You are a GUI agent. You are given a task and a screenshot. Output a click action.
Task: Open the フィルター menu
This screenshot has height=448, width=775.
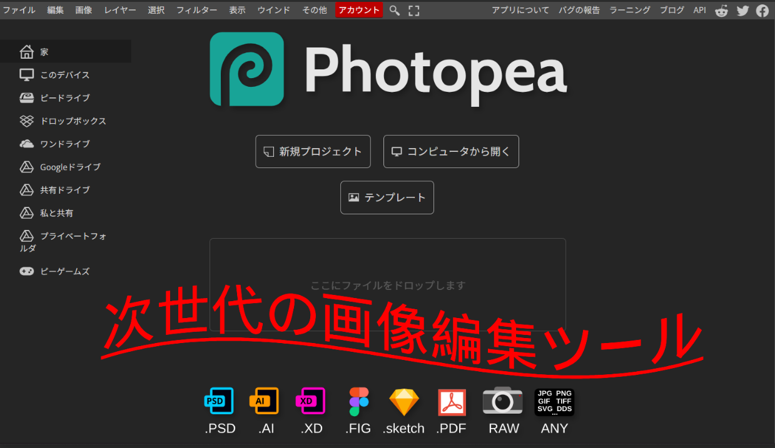point(197,10)
